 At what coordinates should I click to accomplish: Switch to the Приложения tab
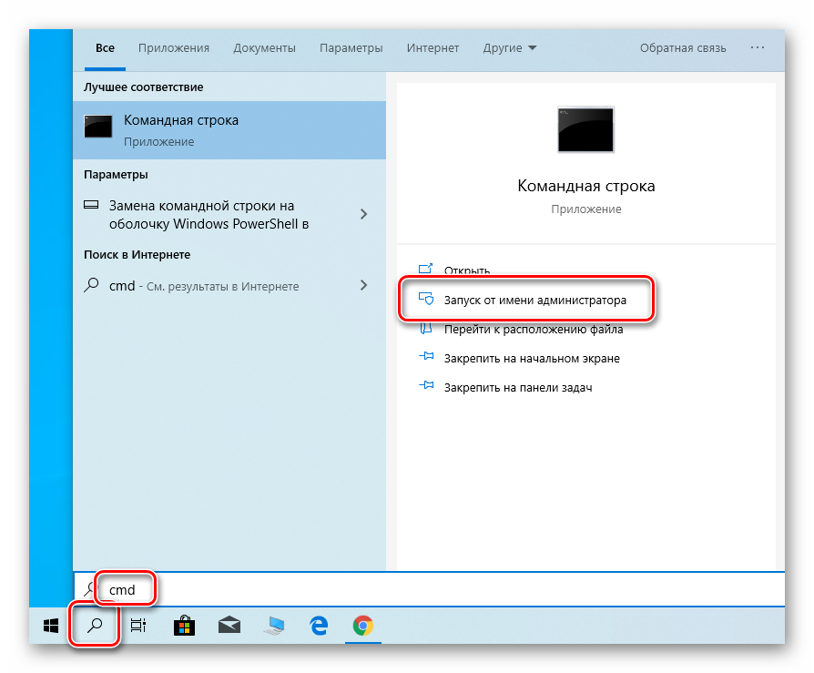pyautogui.click(x=174, y=47)
